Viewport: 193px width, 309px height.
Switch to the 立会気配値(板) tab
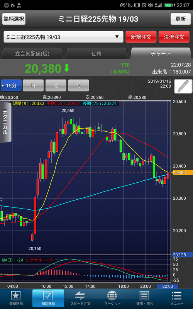tap(32, 54)
